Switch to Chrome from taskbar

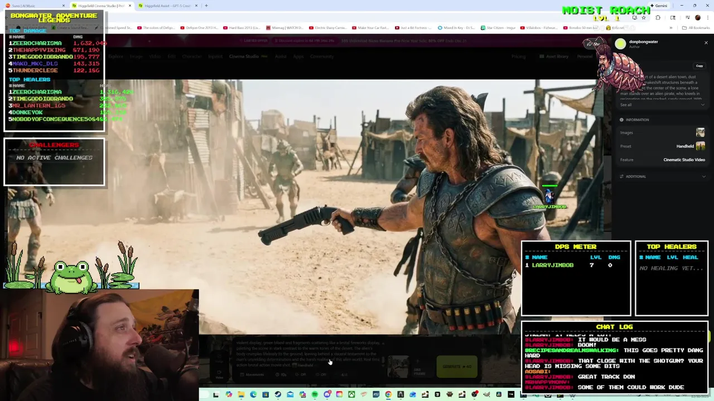point(388,395)
